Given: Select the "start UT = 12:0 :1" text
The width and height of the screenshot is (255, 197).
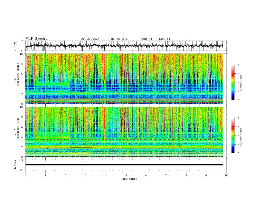Looking at the screenshot, I should pyautogui.click(x=156, y=39).
